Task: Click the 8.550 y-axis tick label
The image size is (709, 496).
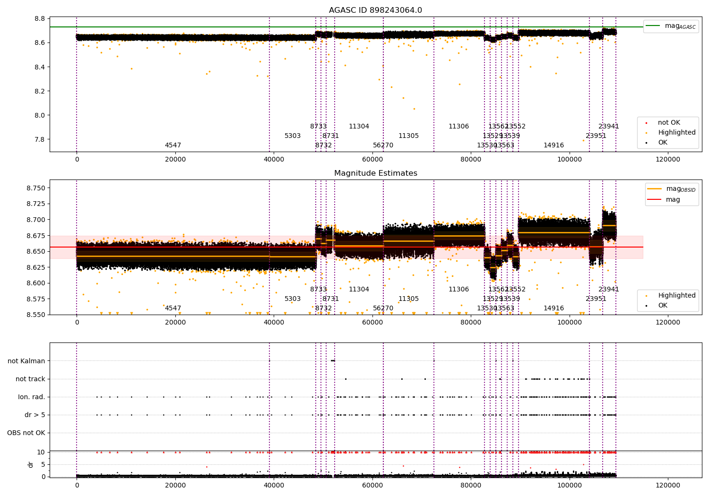Action: [35, 315]
